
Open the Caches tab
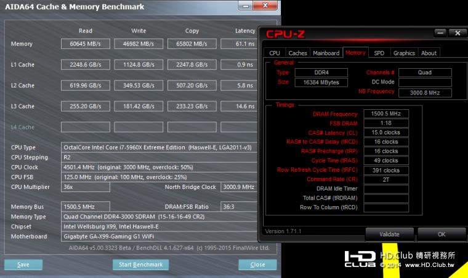pos(297,53)
